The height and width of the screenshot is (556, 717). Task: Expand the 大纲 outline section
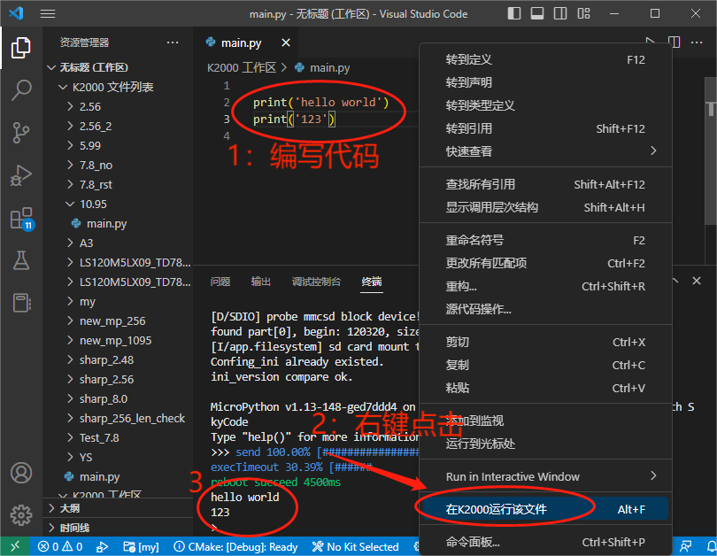[118, 508]
